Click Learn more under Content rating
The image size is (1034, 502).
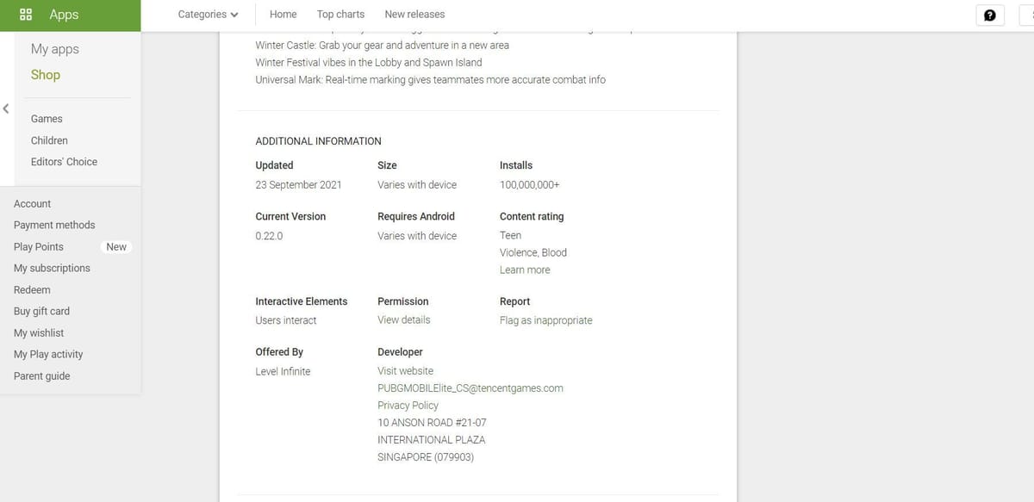pyautogui.click(x=525, y=270)
